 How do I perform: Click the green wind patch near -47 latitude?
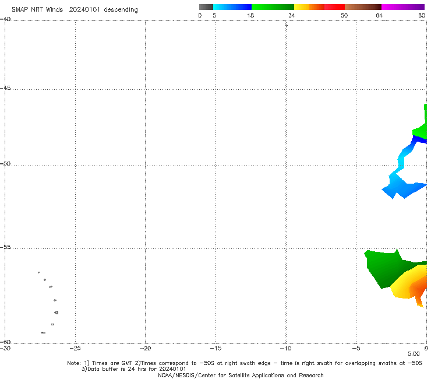[421, 132]
